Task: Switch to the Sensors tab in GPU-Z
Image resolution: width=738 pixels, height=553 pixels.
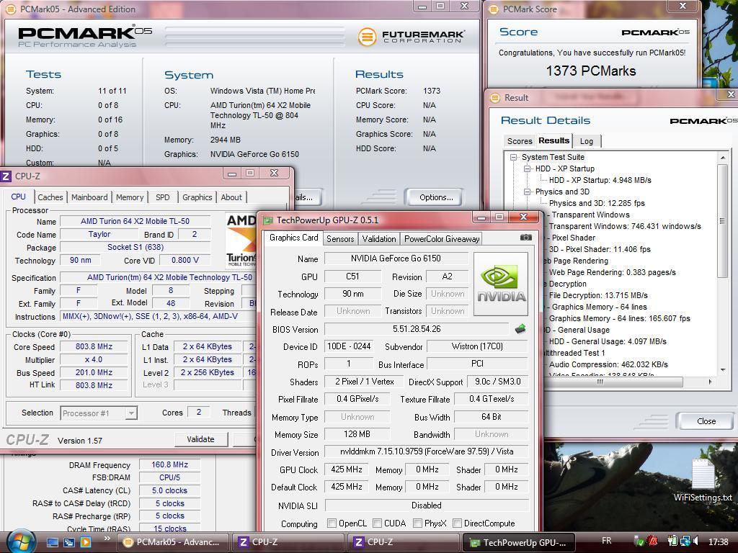Action: click(x=340, y=239)
